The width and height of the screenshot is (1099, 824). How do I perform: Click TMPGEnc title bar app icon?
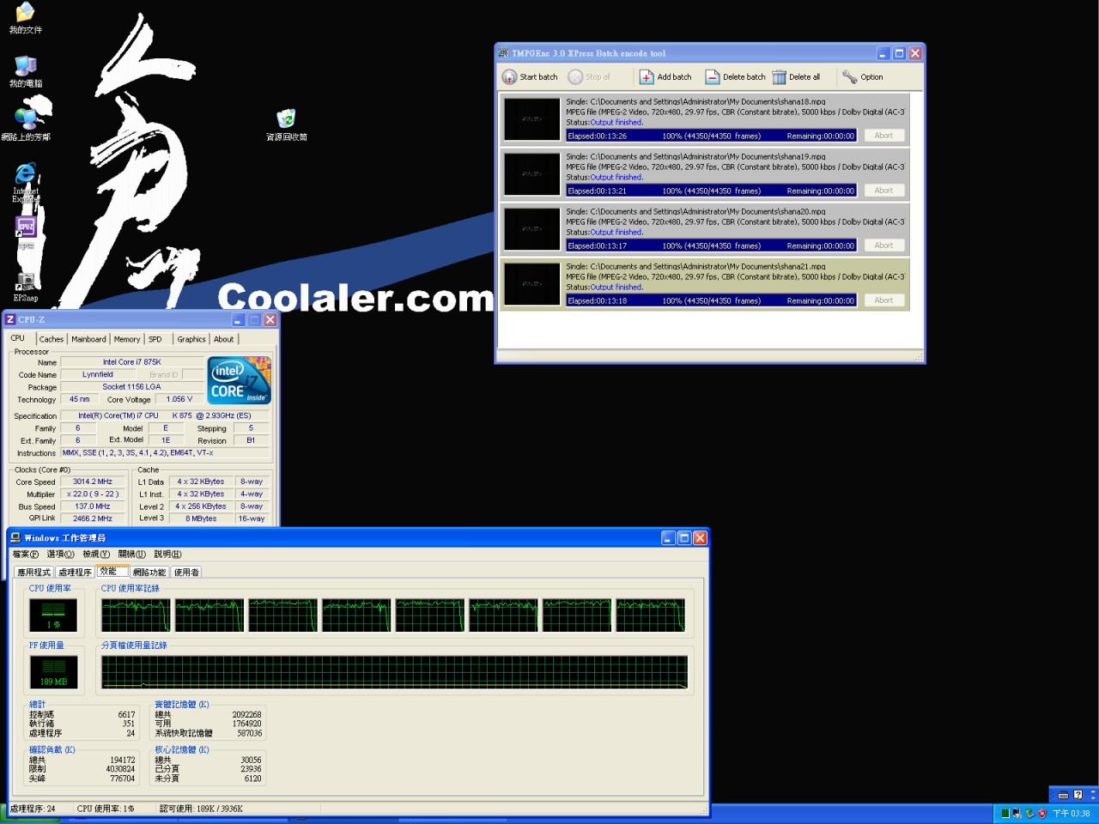[503, 53]
